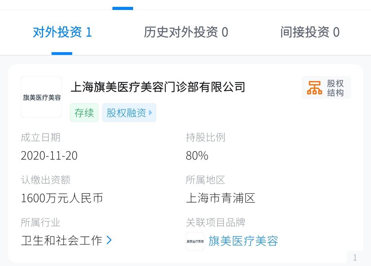Click the 认缴出资额 label
This screenshot has height=266, width=371.
tap(45, 180)
